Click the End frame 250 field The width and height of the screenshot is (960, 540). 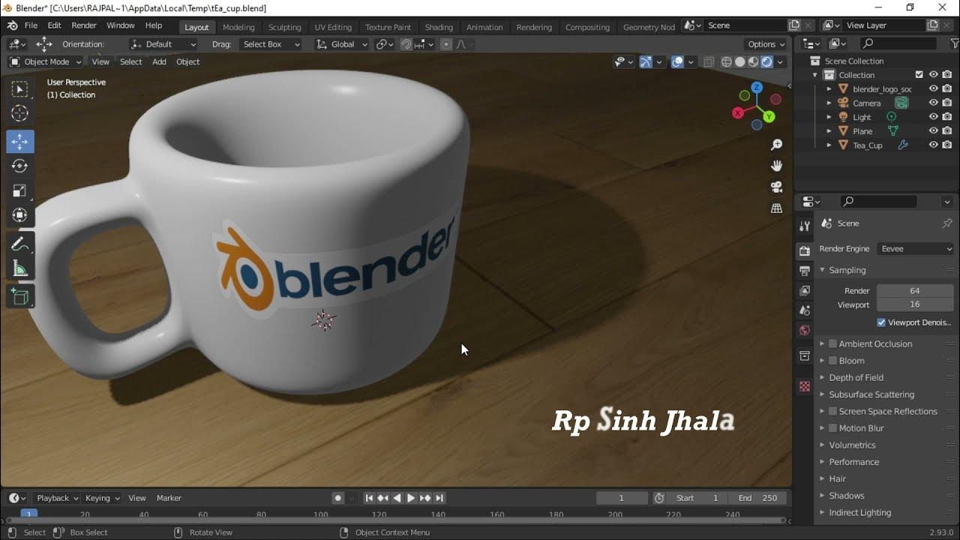757,498
